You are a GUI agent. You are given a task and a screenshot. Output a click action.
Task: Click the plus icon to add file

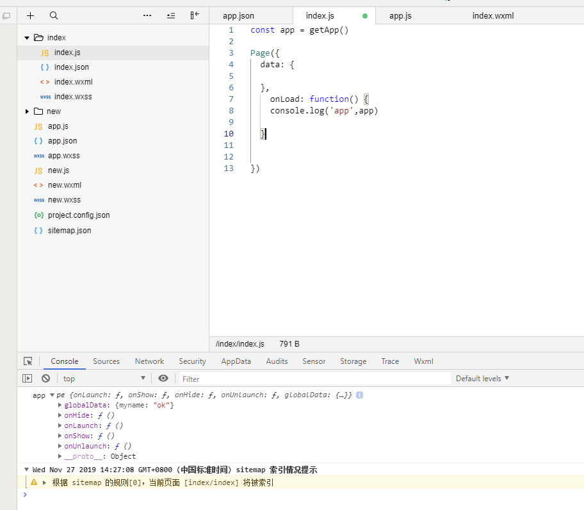pyautogui.click(x=30, y=15)
